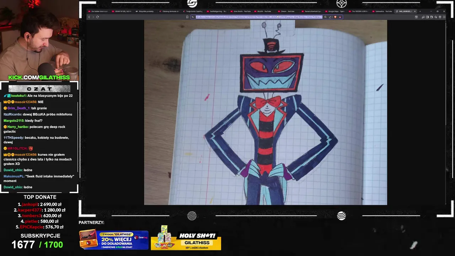Click donor entry '580,00 zł'
Viewport: 455px width, 256px height.
click(x=40, y=222)
